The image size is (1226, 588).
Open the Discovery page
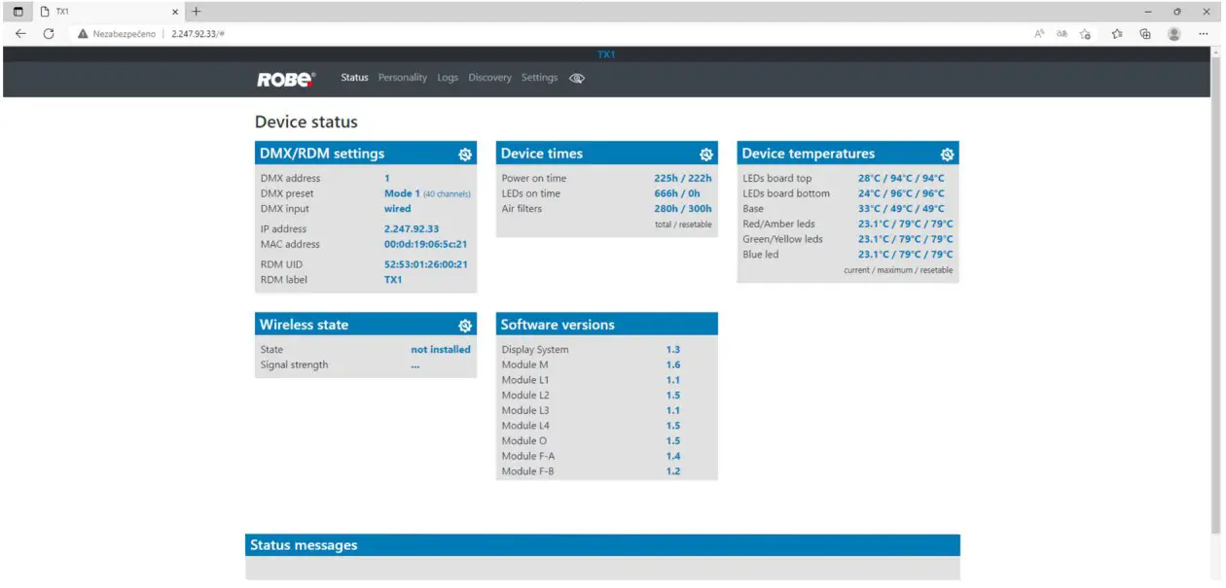(x=489, y=78)
